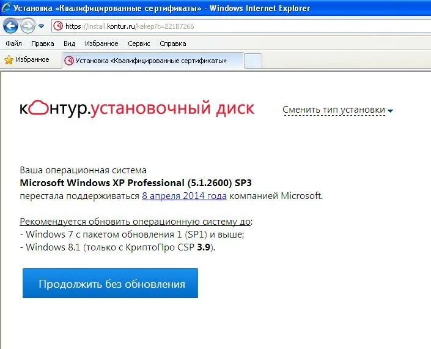Click the Kontur site icon in address bar
Screen dimensions: 431x349
(58, 26)
